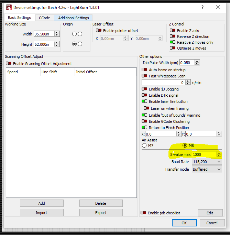Image resolution: width=230 pixels, height=235 pixels.
Task: Select the M7 air assist radio button
Action: pos(144,146)
